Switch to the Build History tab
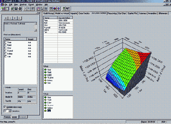The width and height of the screenshot is (171, 124). tap(48, 13)
